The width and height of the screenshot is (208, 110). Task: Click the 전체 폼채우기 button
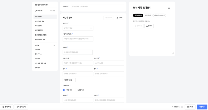click(x=21, y=107)
